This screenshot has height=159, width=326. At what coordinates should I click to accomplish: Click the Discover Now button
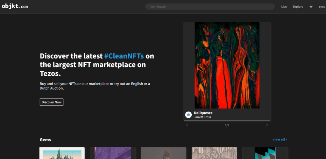pyautogui.click(x=52, y=102)
